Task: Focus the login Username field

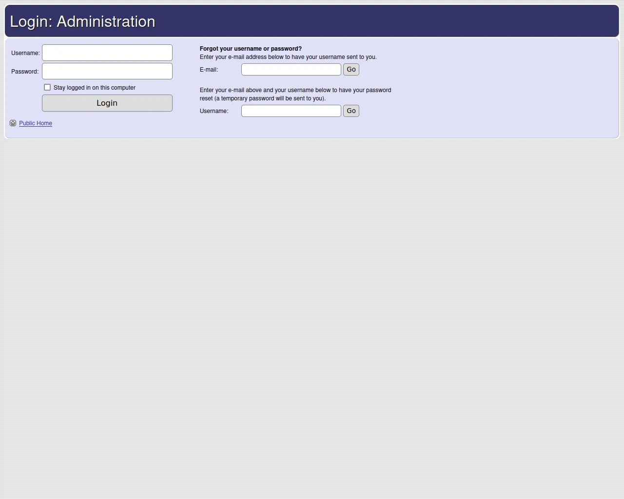Action: point(107,53)
